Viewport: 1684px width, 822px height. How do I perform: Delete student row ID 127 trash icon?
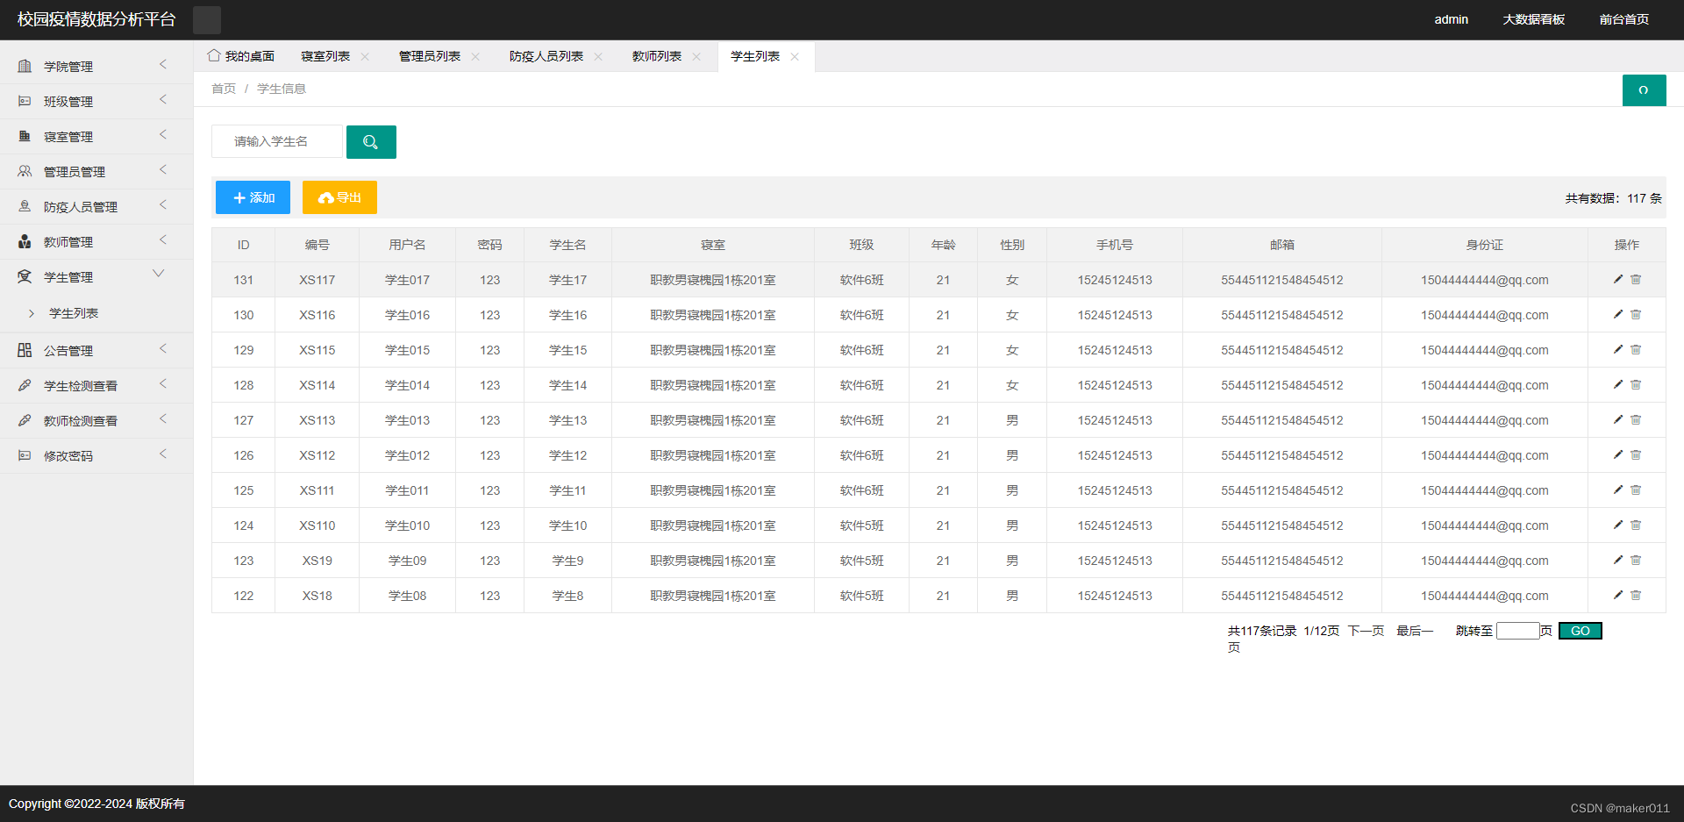tap(1636, 420)
